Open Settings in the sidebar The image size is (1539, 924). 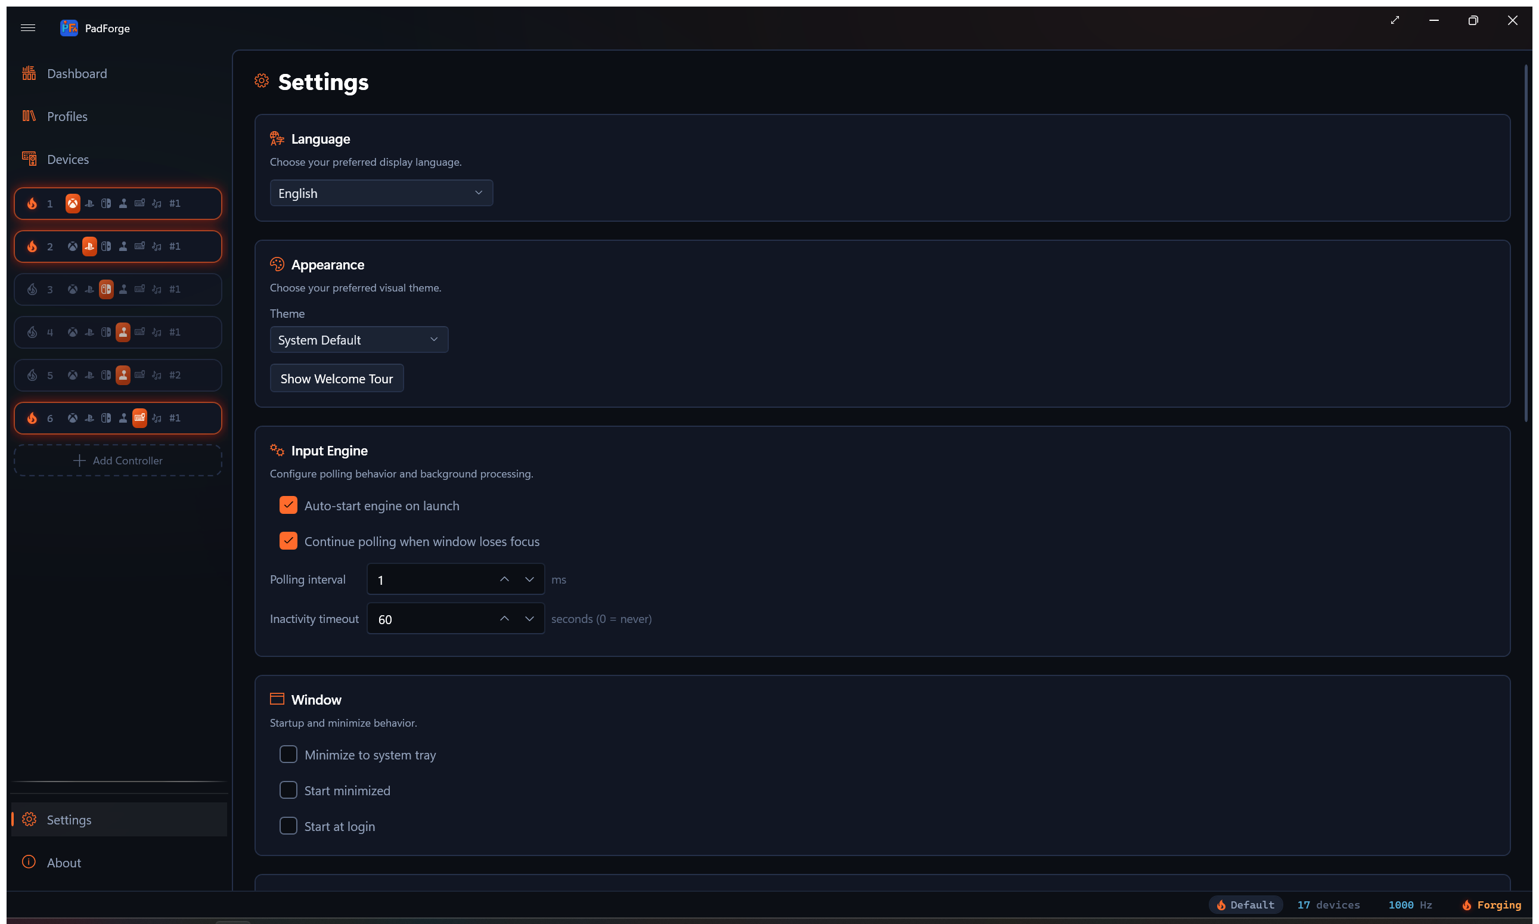[x=118, y=820]
